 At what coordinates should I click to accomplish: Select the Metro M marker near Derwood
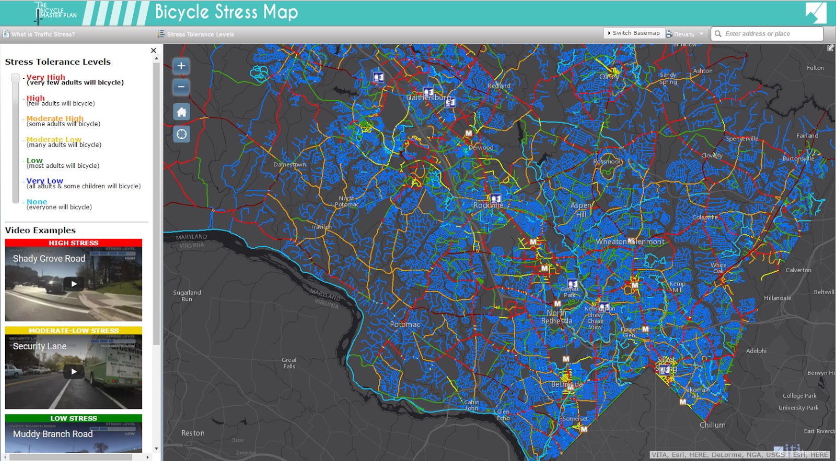click(469, 134)
